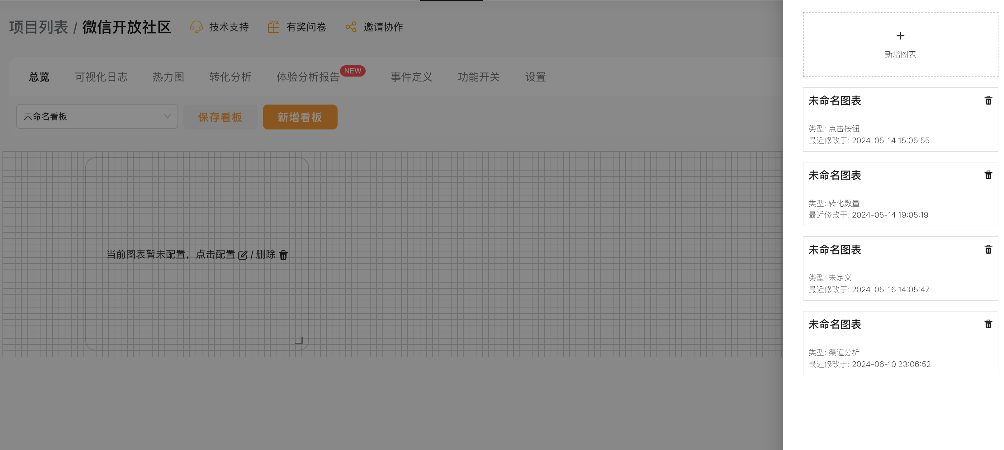Click the text 类型: 渠道分析
The image size is (1004, 450).
click(x=834, y=352)
